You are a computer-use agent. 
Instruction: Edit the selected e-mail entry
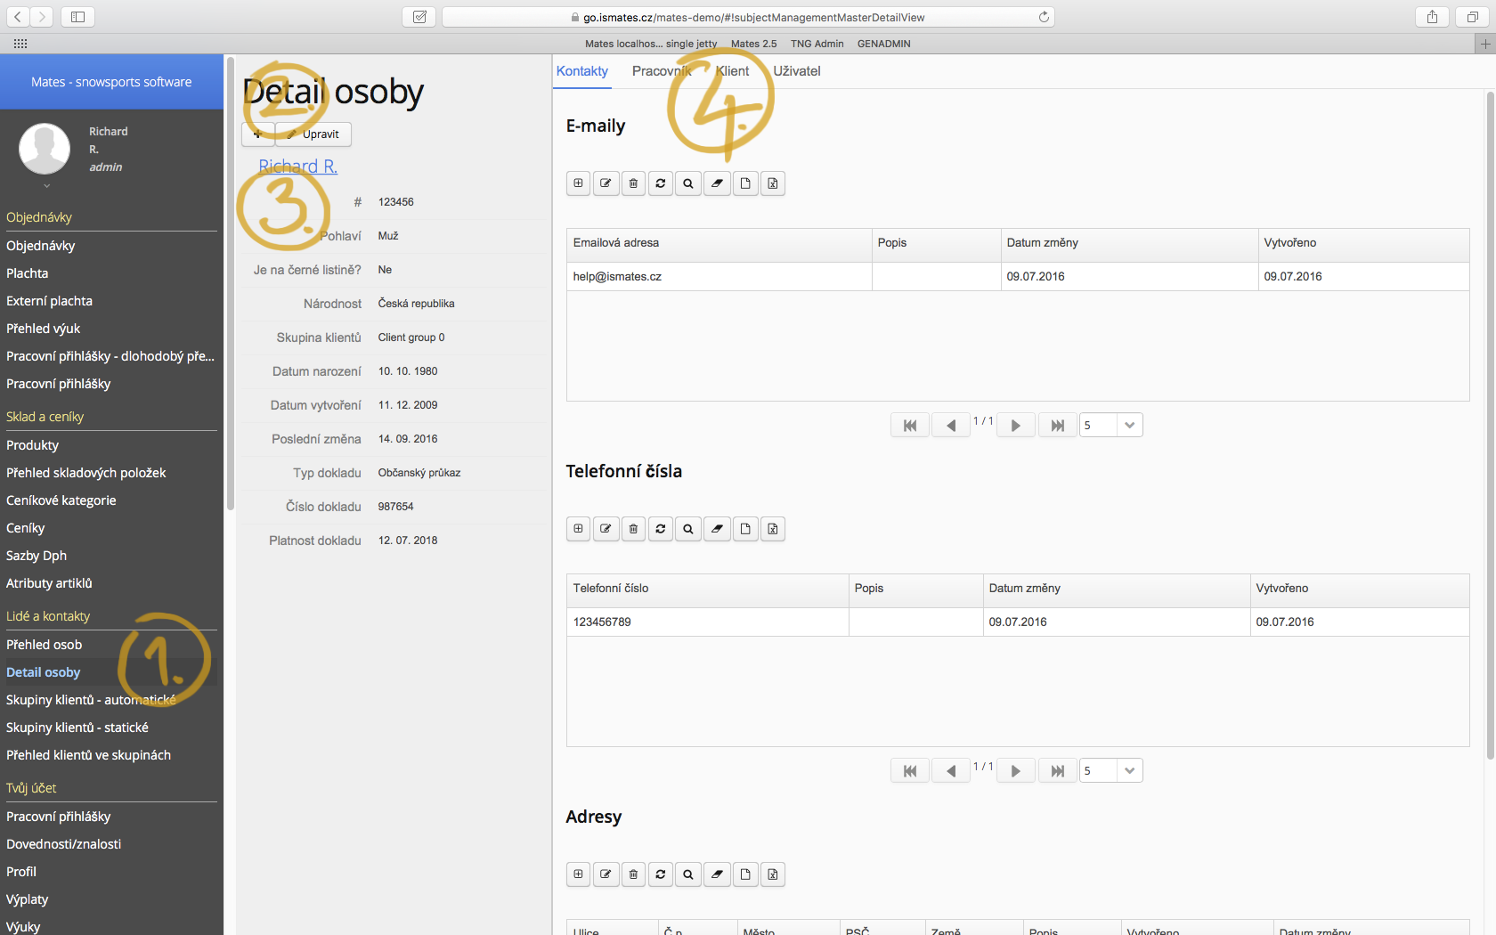tap(606, 183)
